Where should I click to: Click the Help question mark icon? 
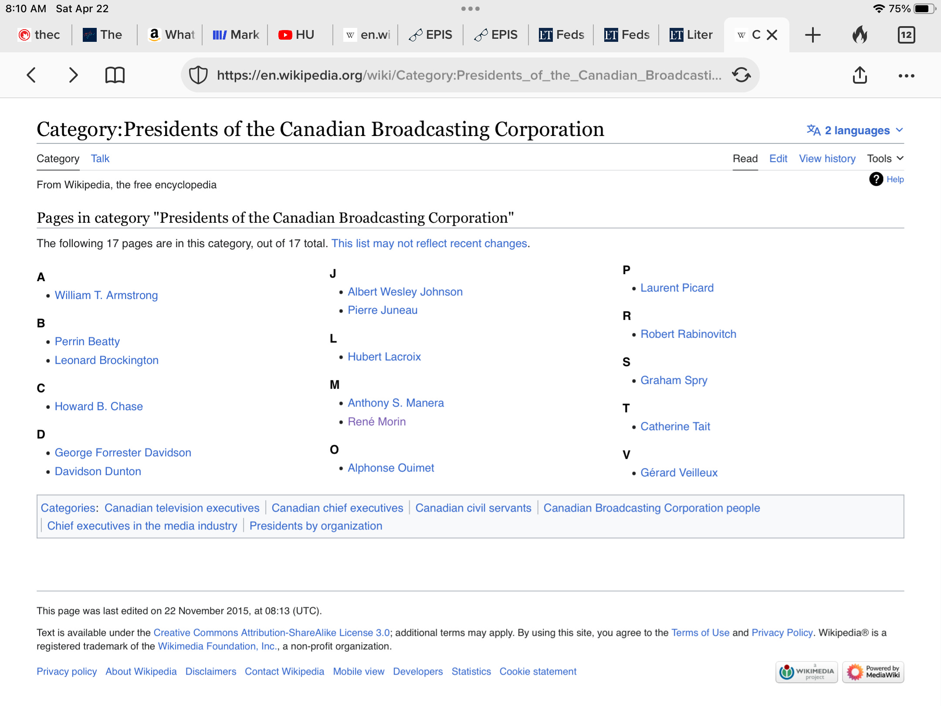click(876, 179)
